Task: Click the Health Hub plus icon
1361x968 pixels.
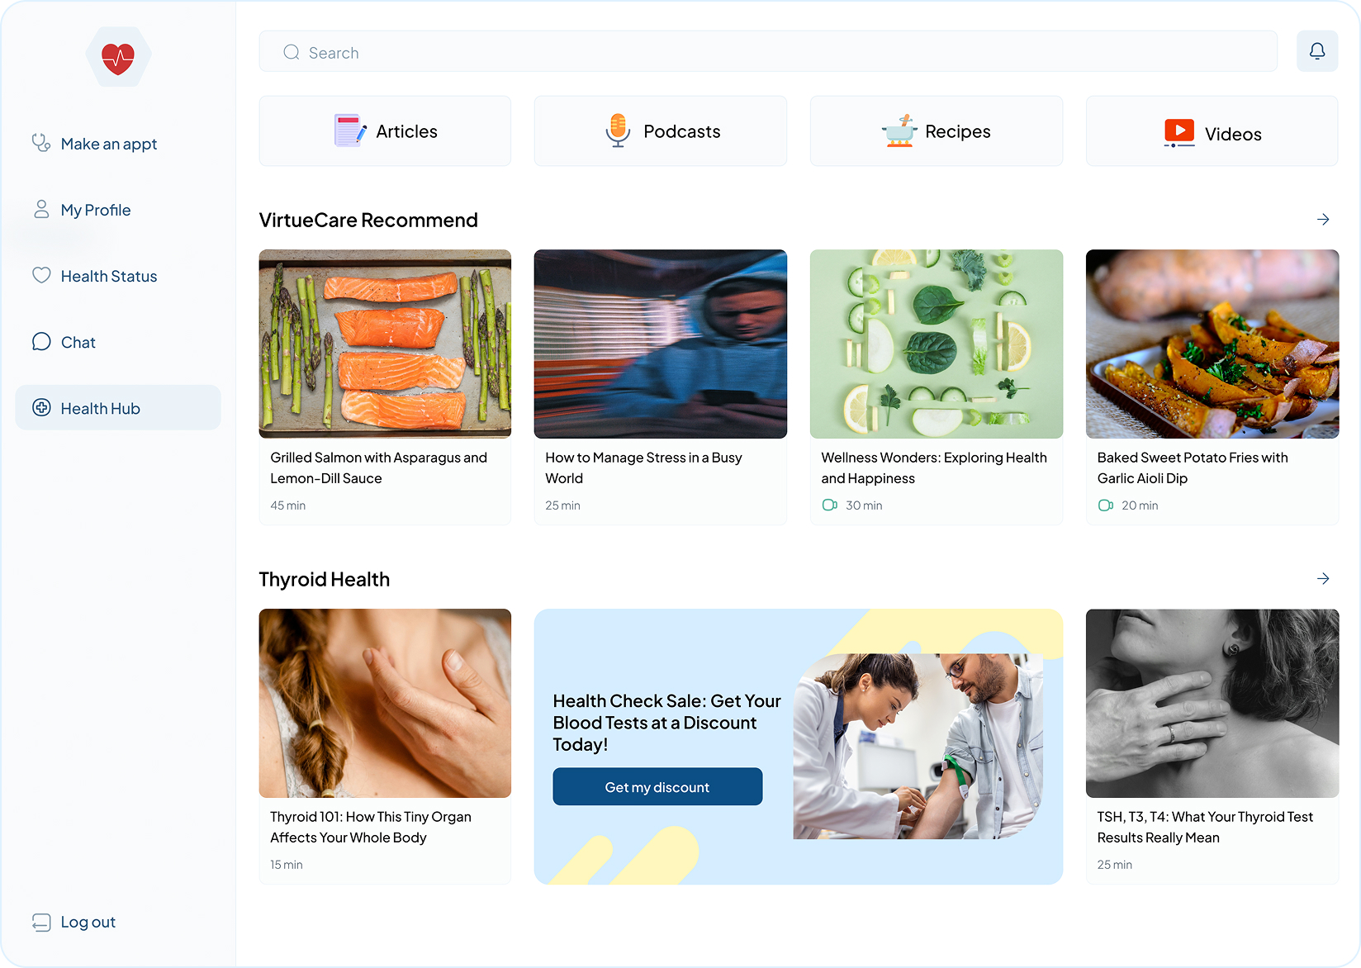Action: click(x=40, y=407)
